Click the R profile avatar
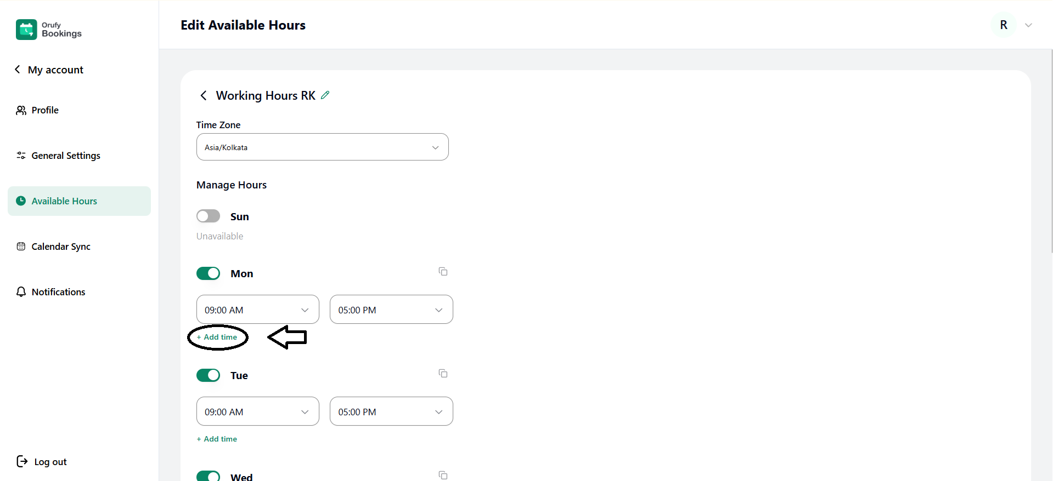The width and height of the screenshot is (1053, 481). (1003, 25)
